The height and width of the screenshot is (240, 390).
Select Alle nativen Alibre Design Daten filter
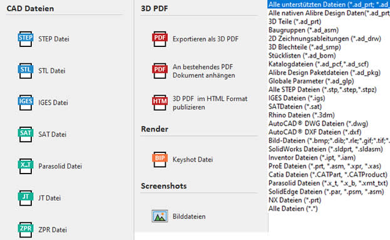pos(329,13)
